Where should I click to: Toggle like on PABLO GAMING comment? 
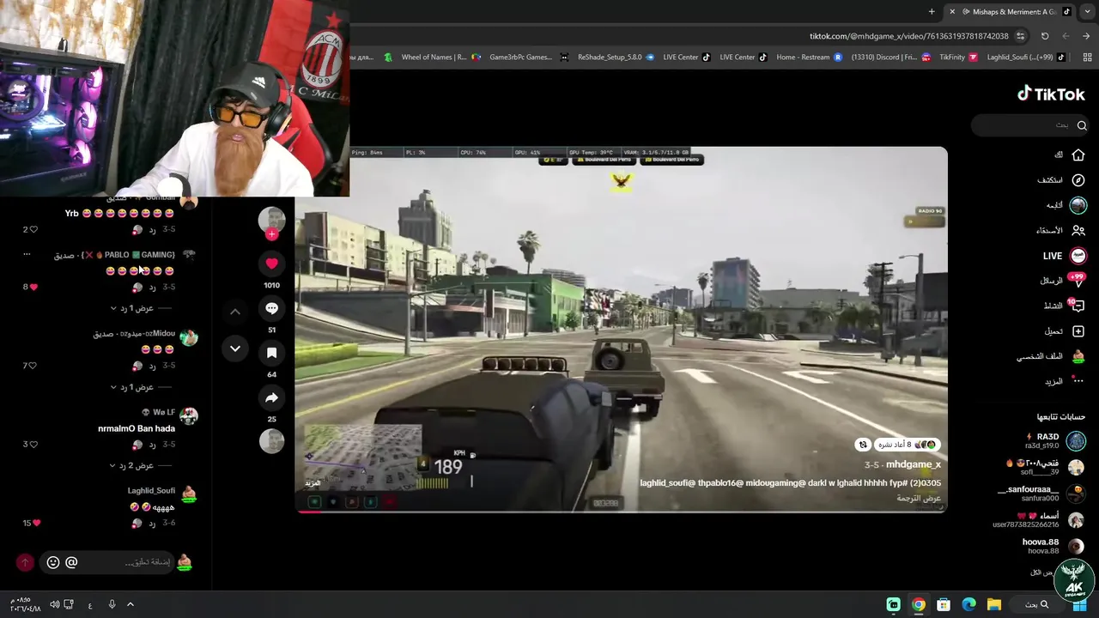(33, 287)
